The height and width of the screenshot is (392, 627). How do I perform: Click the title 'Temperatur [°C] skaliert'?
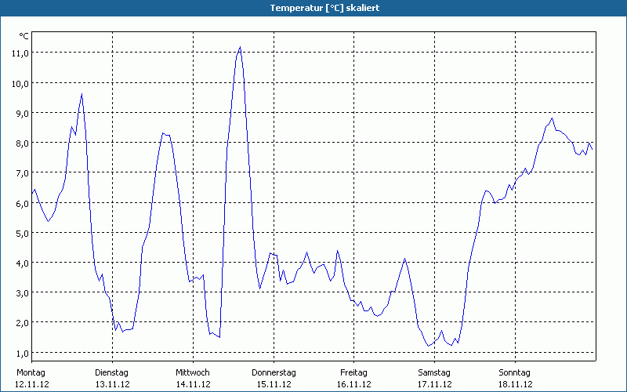[324, 8]
